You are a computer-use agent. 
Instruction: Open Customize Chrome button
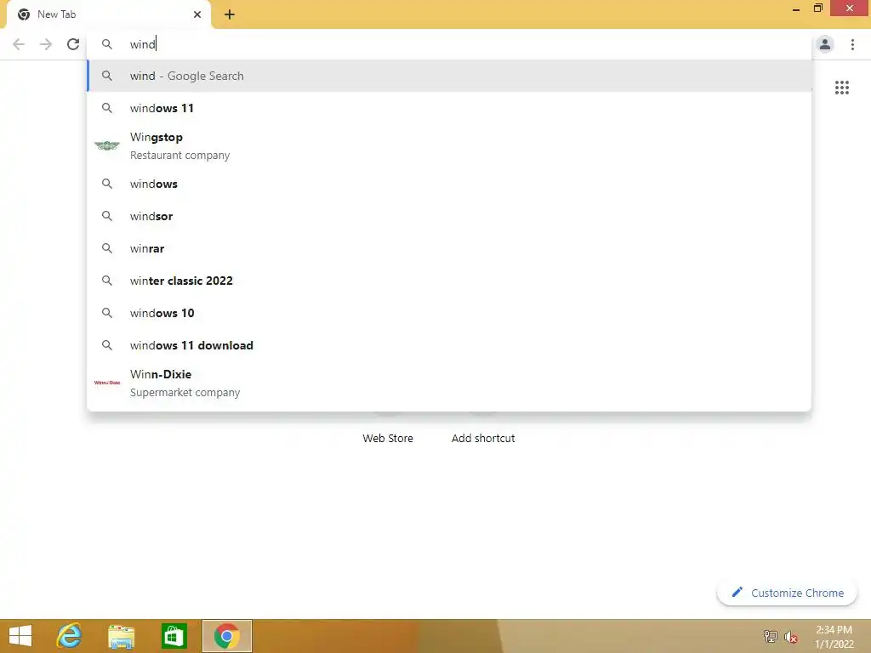787,593
